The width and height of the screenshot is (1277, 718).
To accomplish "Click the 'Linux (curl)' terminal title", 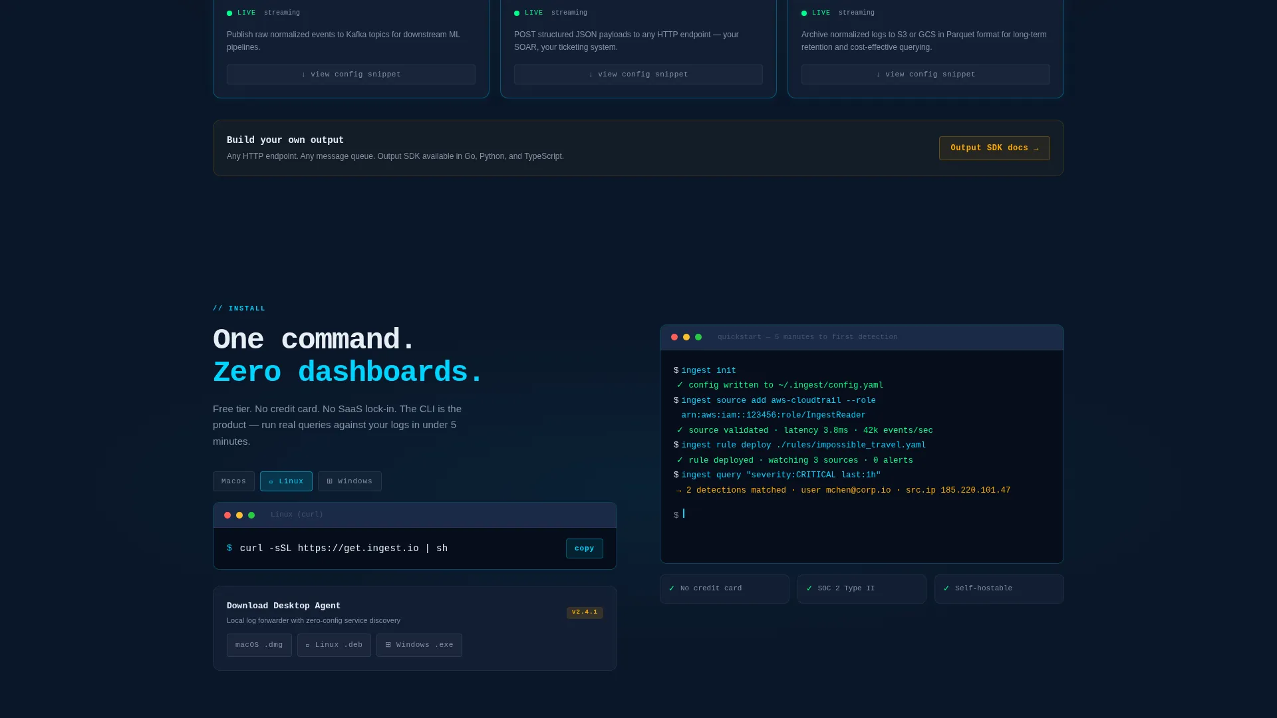I will [297, 515].
